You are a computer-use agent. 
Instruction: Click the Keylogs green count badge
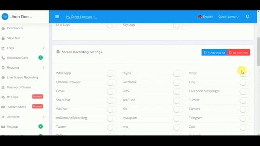click(41, 127)
